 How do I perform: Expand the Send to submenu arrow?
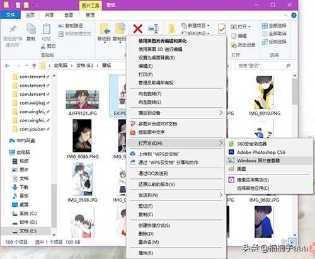tap(220, 195)
